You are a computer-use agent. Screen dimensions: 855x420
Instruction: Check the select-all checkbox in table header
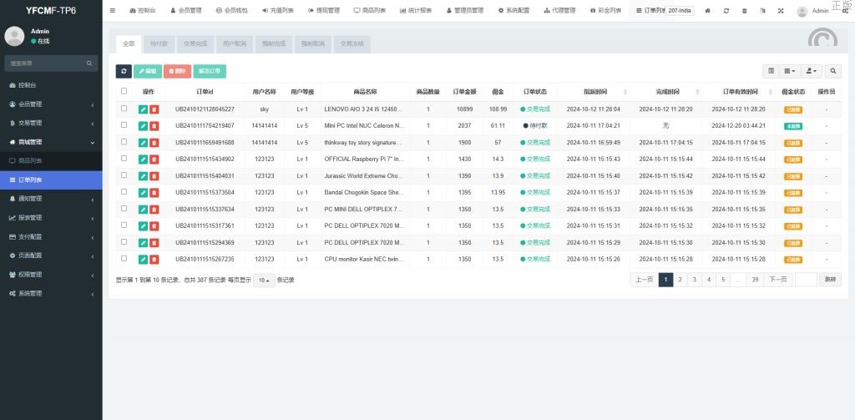124,91
